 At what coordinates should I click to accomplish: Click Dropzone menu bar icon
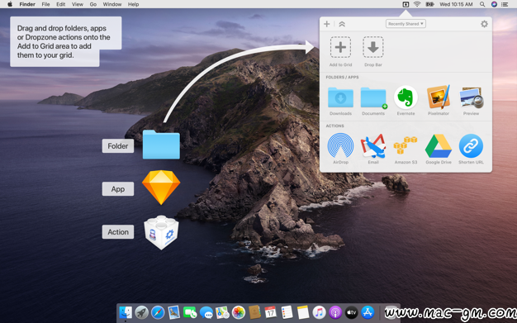(406, 4)
